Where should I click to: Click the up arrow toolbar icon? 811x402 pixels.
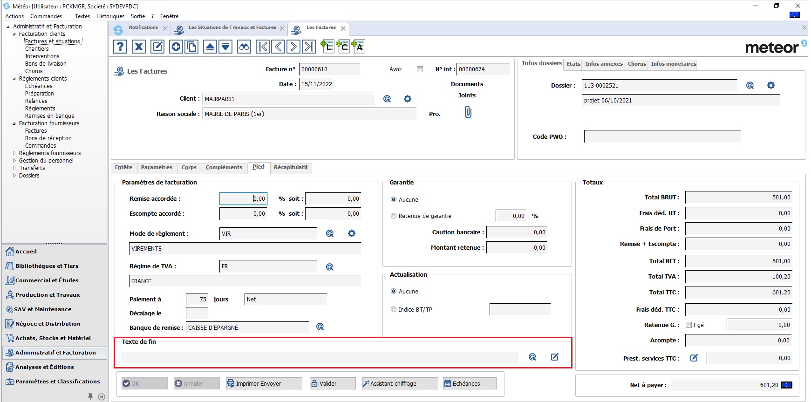click(210, 47)
